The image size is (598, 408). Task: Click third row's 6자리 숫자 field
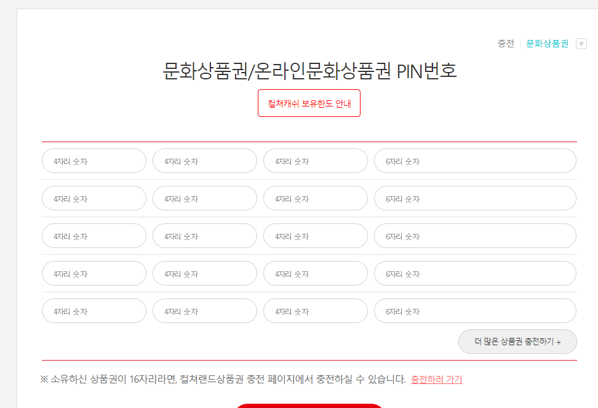(x=475, y=236)
